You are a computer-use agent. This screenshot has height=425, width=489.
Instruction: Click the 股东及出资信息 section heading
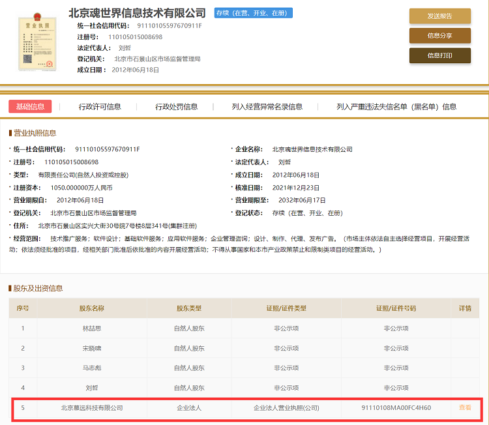(x=38, y=288)
